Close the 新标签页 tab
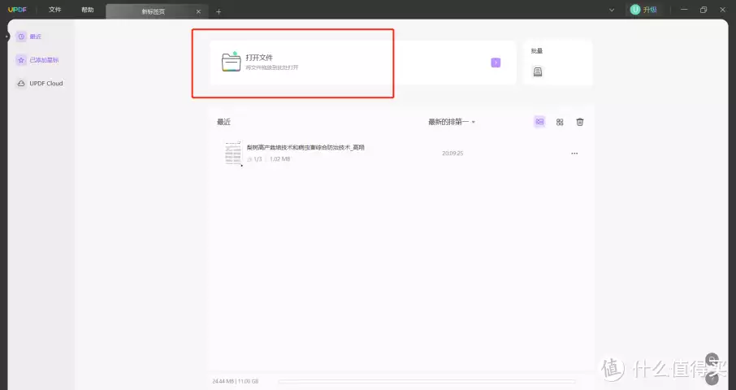Screen dimensions: 736x390 click(198, 11)
